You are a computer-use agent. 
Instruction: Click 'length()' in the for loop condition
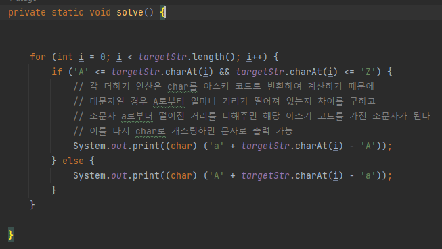(213, 57)
